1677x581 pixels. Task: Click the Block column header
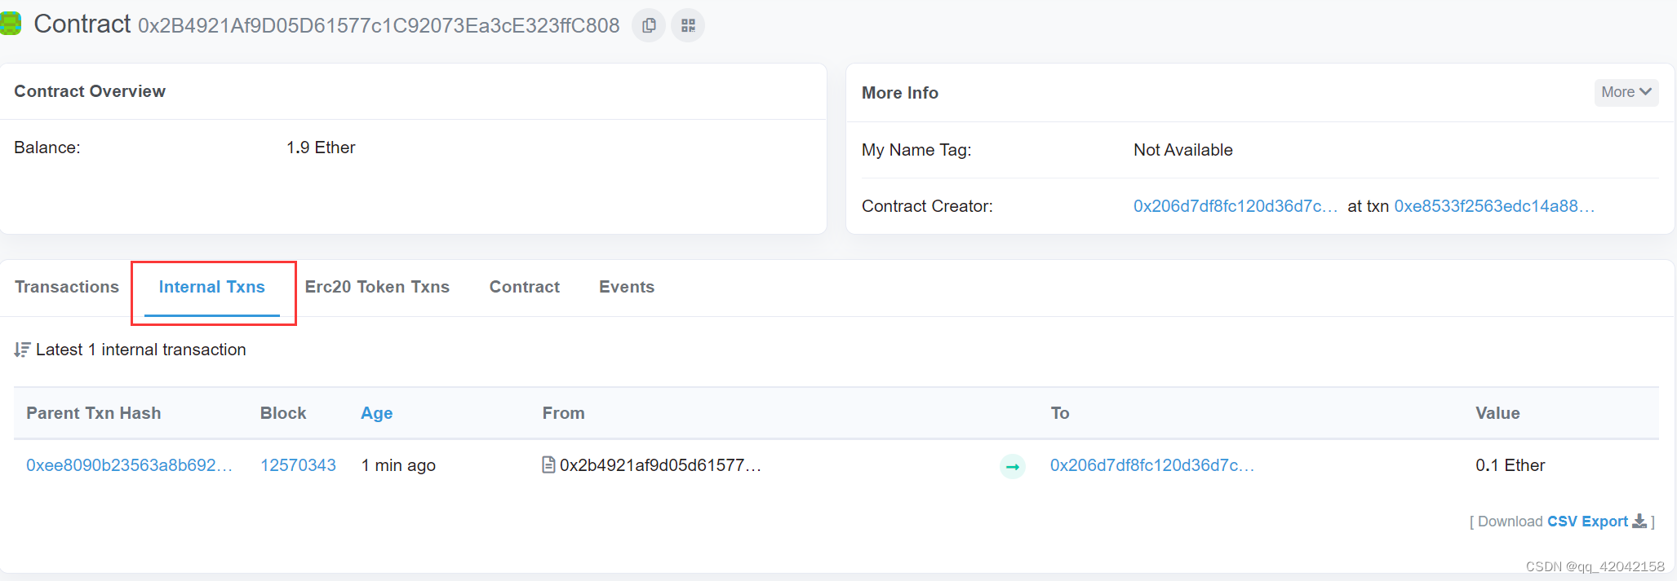coord(283,413)
